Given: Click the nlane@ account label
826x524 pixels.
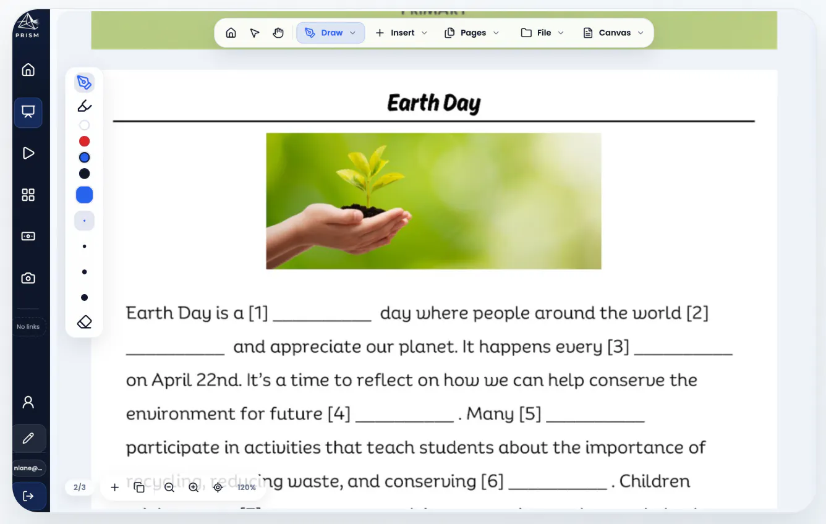Looking at the screenshot, I should point(28,468).
